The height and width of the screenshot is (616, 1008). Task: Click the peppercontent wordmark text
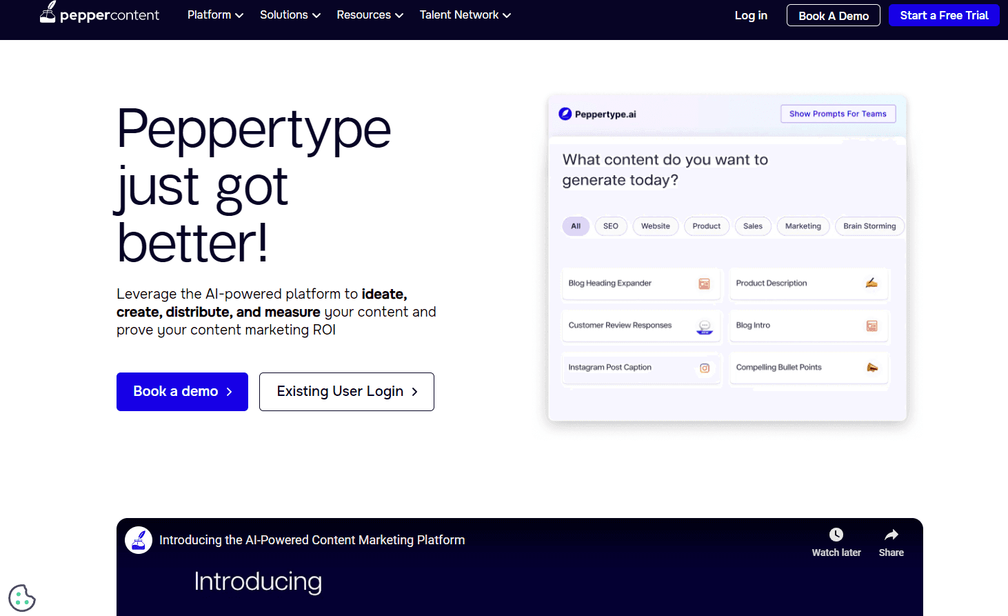[110, 16]
